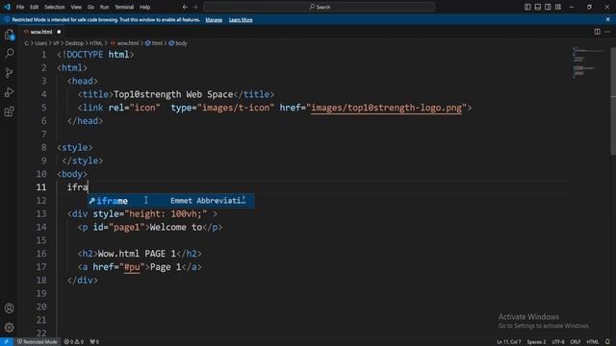Select the wow.html editor tab
Viewport: 616px width, 346px height.
41,32
